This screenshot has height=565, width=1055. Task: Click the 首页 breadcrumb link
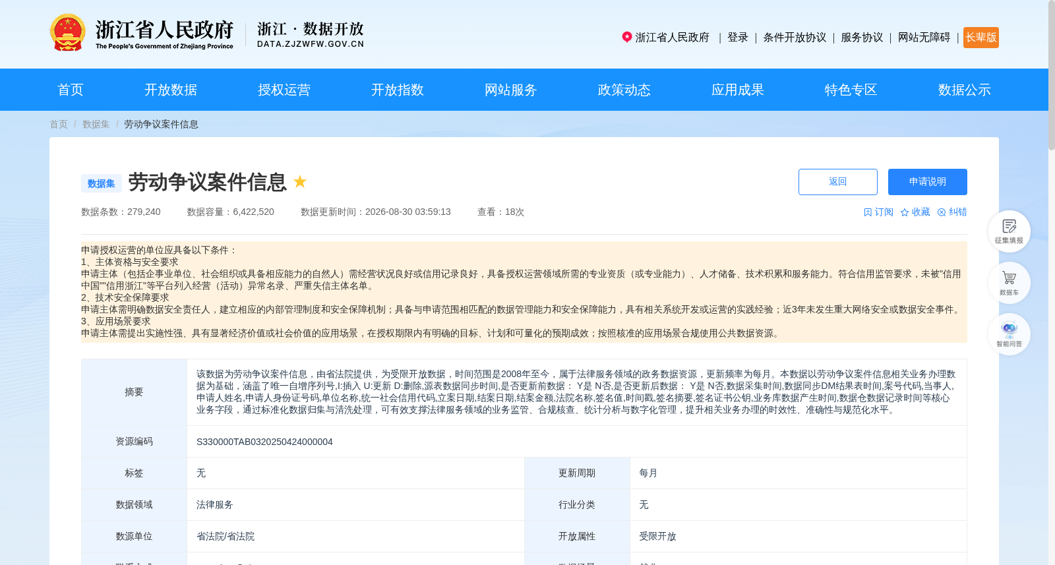(x=59, y=124)
